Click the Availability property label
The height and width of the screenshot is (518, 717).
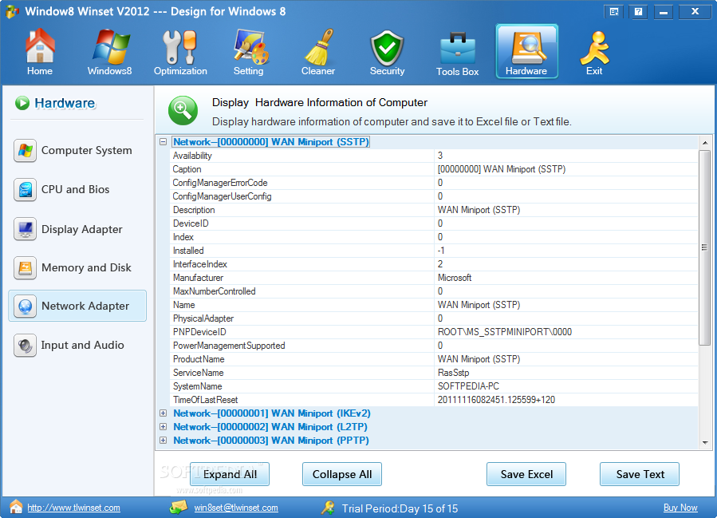point(192,156)
